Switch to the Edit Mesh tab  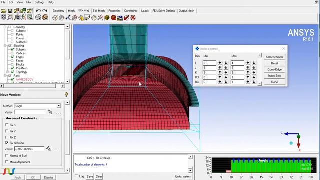[99, 11]
